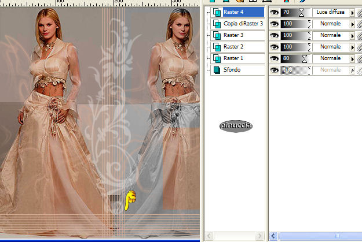This screenshot has height=242, width=362.
Task: Hide the Raster 1 layer
Action: coord(275,58)
